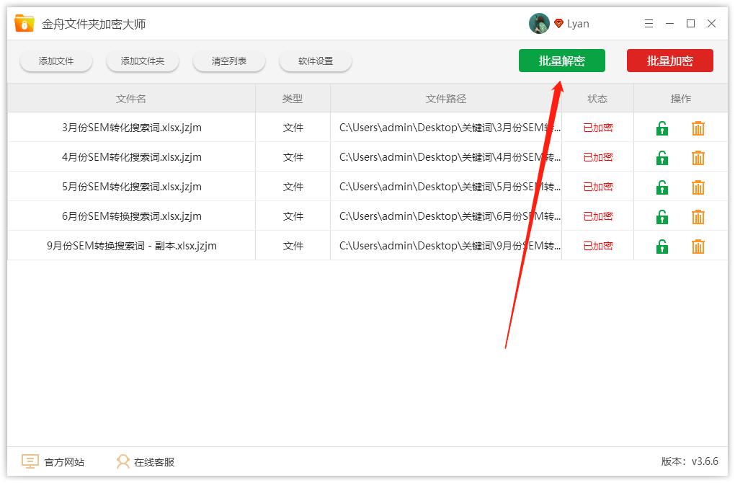
Task: Unlock the 9月份SEM转换搜索词 copy file
Action: coord(661,246)
